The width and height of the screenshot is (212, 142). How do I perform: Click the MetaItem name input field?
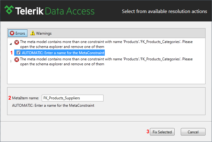[73, 98]
